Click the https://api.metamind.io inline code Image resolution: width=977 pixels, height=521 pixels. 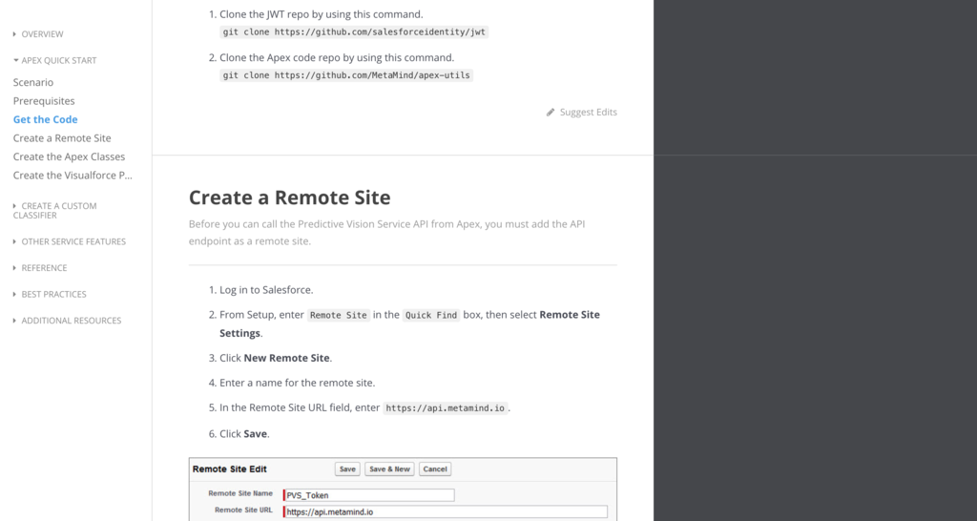pyautogui.click(x=446, y=408)
